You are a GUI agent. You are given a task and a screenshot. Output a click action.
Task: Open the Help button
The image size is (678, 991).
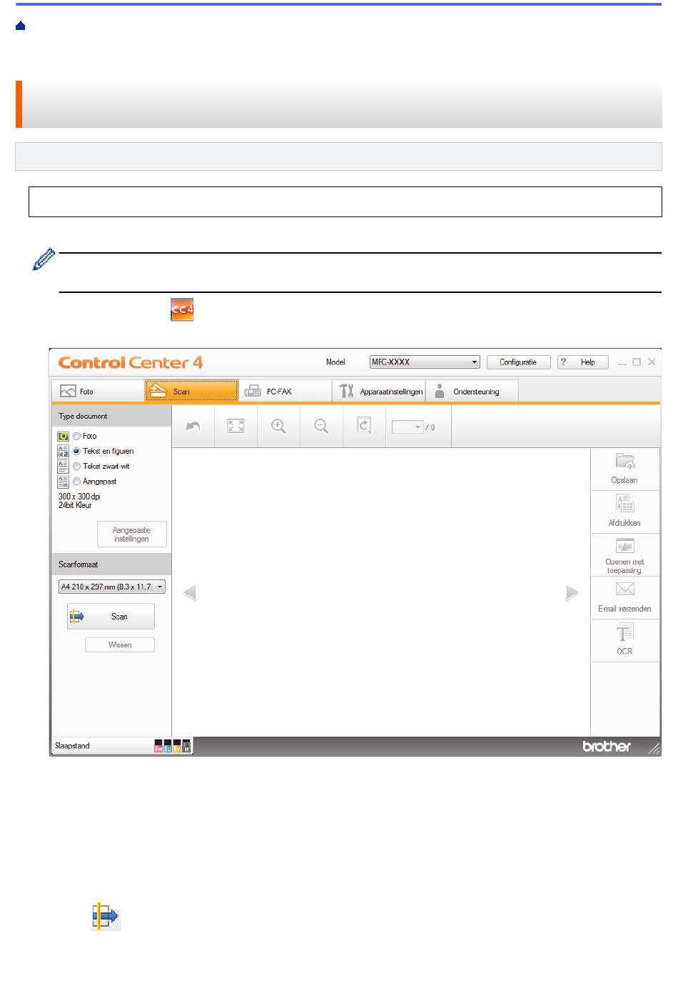(582, 362)
